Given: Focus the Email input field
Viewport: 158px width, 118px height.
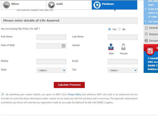Looking at the screenshot, I should tap(122, 62).
